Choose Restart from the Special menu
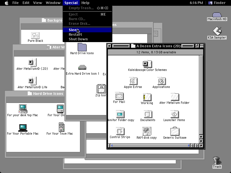Viewport: 231px width, 173px height. (87, 35)
